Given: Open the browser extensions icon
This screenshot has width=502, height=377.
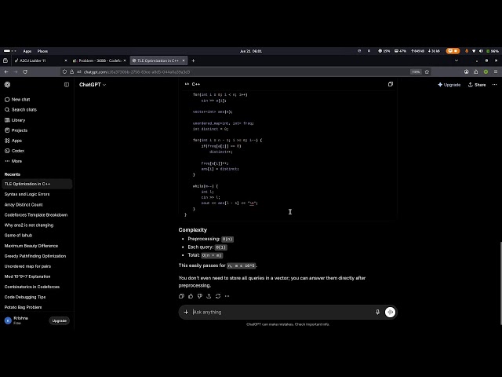Looking at the screenshot, I should 476,71.
